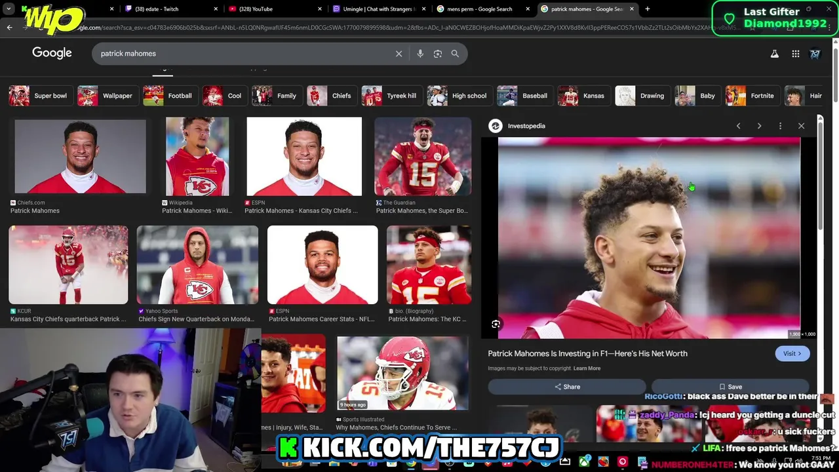Close the YouTube tab
839x472 pixels.
(320, 9)
